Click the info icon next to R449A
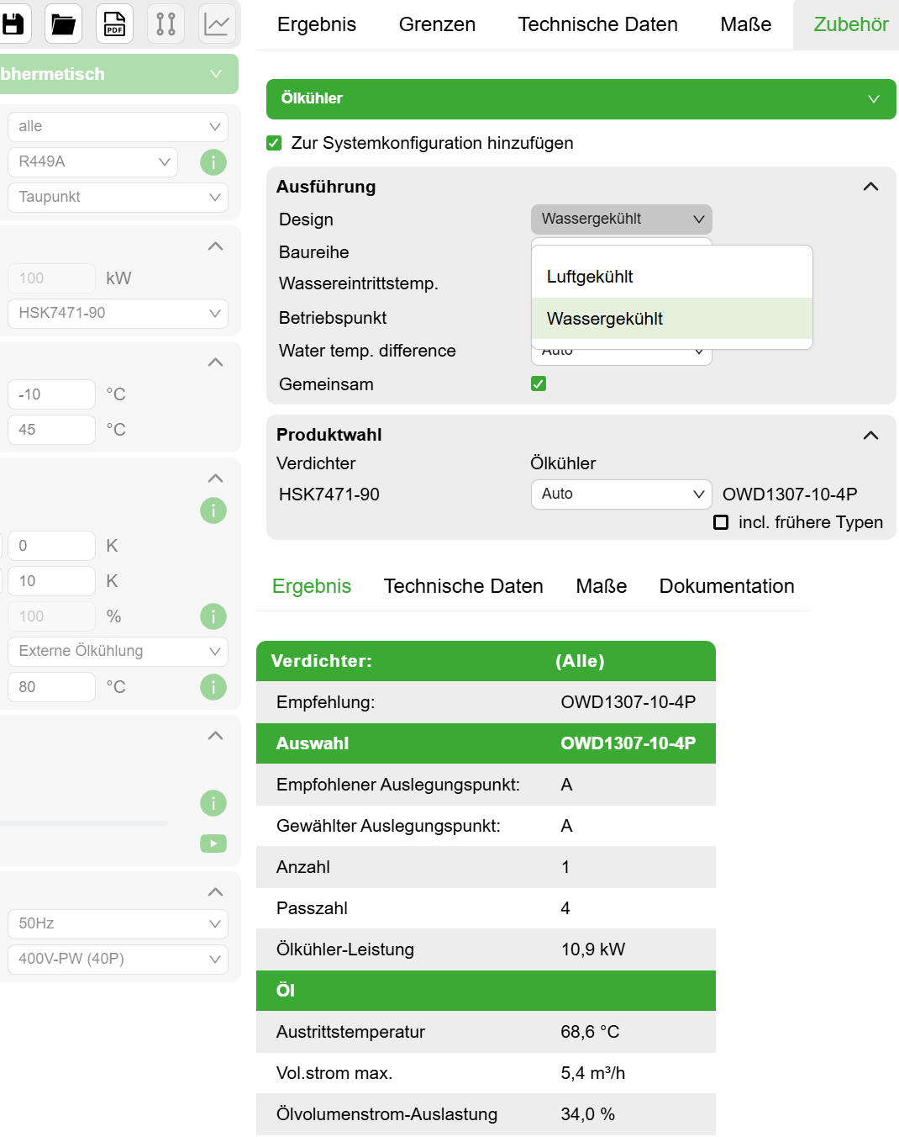Image resolution: width=899 pixels, height=1137 pixels. (213, 161)
